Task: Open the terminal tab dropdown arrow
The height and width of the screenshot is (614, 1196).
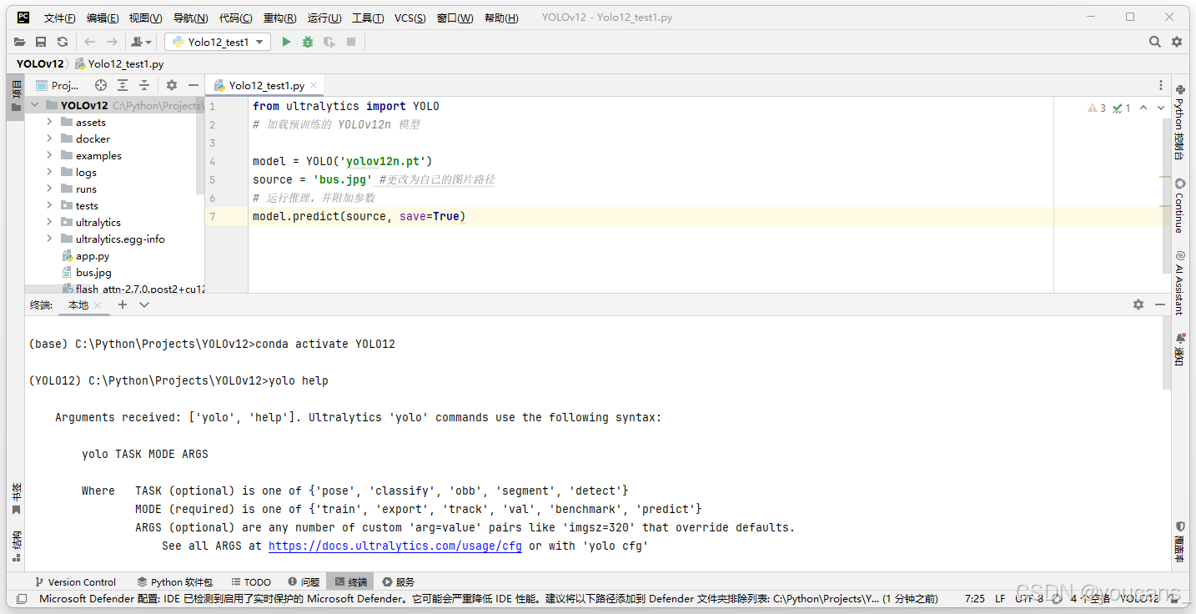Action: pyautogui.click(x=144, y=304)
